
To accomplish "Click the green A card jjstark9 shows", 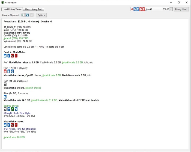I will coord(13,109).
